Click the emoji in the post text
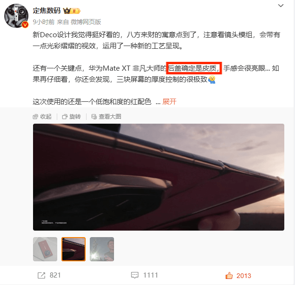 tap(212, 80)
